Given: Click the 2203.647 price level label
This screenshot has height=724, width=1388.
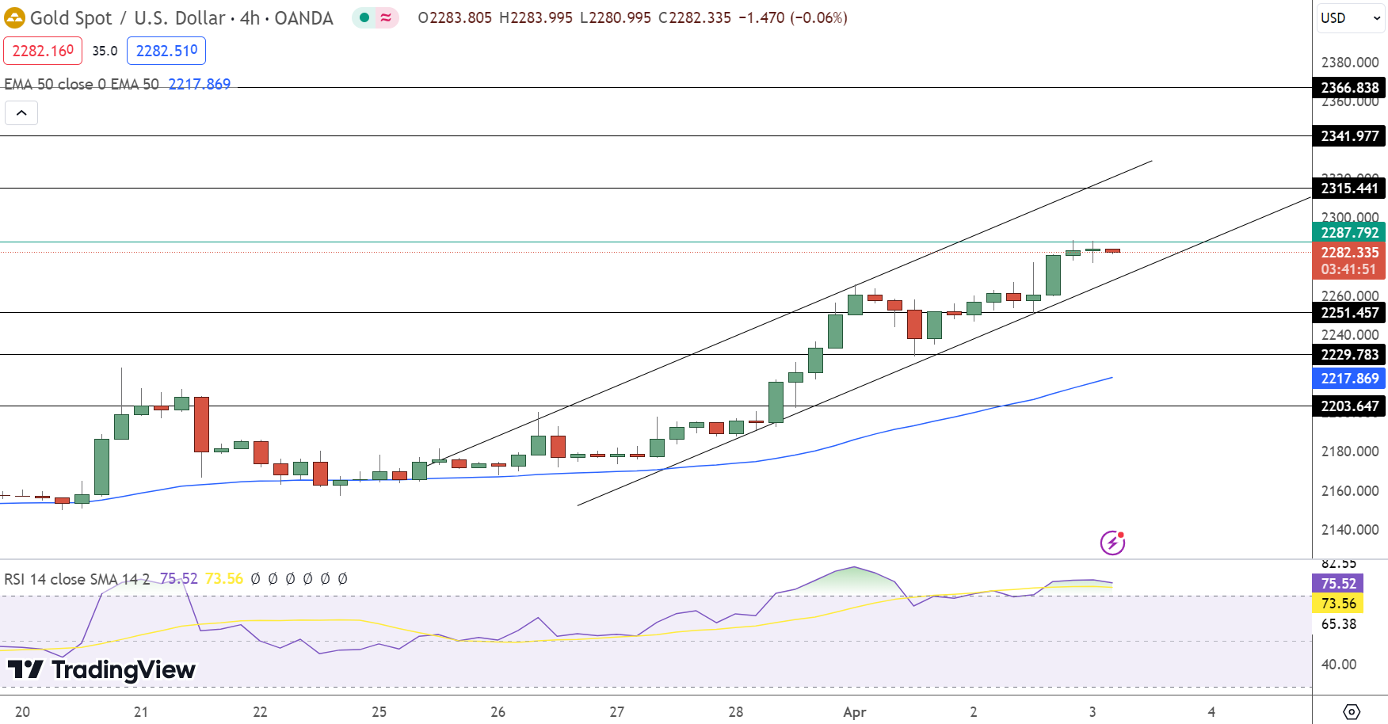Looking at the screenshot, I should (1349, 406).
